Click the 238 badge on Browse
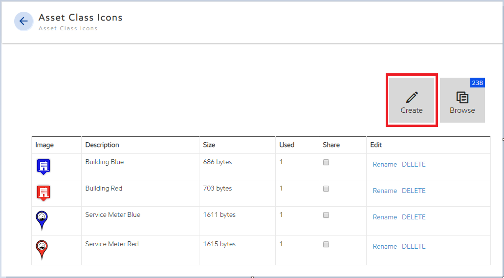The width and height of the screenshot is (504, 278). tap(477, 83)
